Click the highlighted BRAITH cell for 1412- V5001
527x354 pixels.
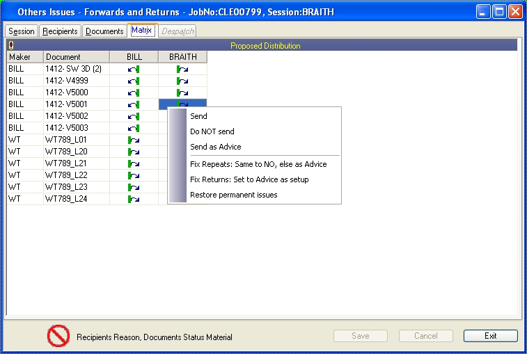[182, 103]
